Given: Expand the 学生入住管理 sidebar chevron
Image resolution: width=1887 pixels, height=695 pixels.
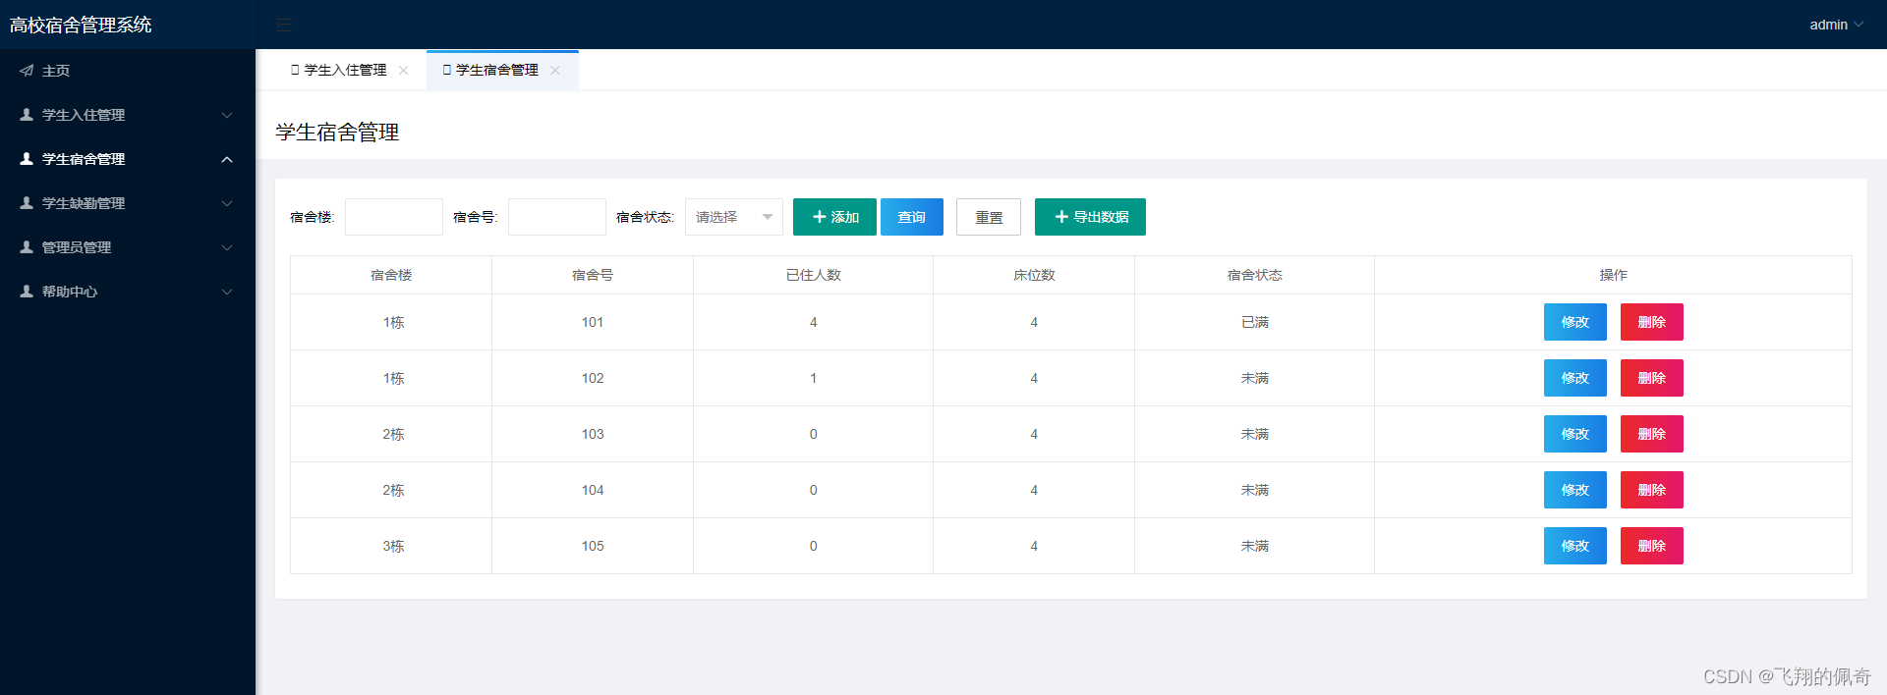Looking at the screenshot, I should (x=227, y=115).
